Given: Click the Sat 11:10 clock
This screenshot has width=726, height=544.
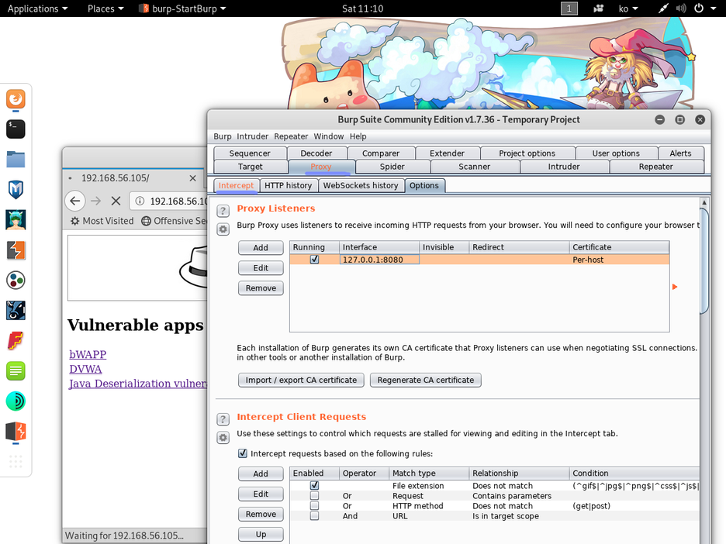Looking at the screenshot, I should [362, 9].
